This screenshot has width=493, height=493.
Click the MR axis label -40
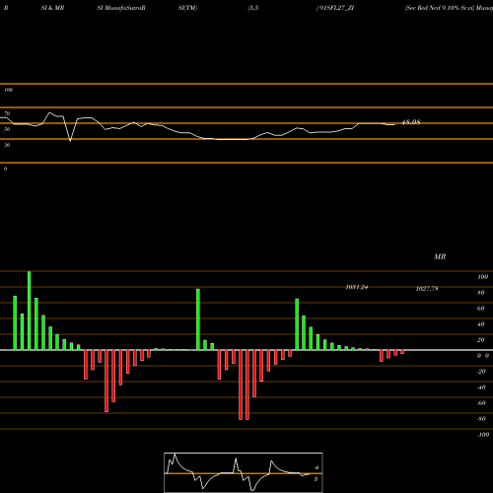pos(481,387)
